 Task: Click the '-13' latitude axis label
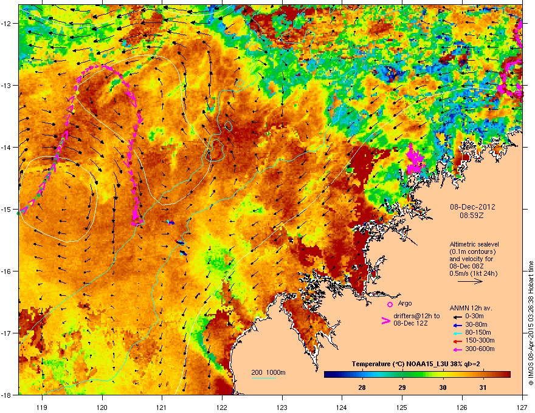6,85
